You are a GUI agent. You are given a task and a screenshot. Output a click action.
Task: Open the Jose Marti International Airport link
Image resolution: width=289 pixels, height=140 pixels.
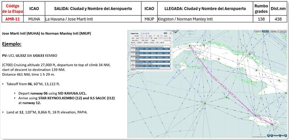[149, 47]
